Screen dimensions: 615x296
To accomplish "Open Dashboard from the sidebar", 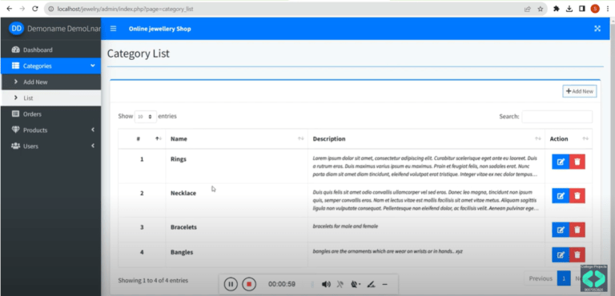I will (x=50, y=50).
